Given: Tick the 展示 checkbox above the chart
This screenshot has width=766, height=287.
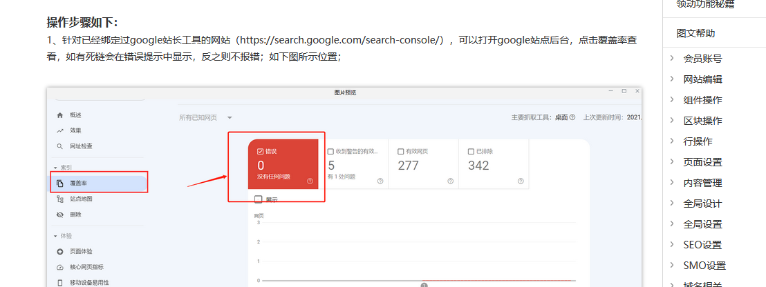Looking at the screenshot, I should click(259, 199).
